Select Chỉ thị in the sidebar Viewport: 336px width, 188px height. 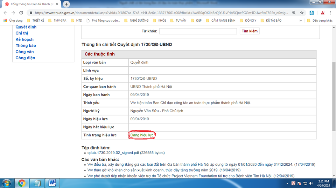click(x=22, y=33)
